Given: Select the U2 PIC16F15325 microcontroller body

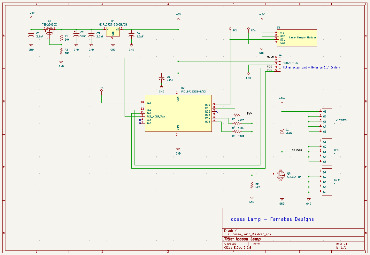Looking at the screenshot, I should (x=178, y=113).
